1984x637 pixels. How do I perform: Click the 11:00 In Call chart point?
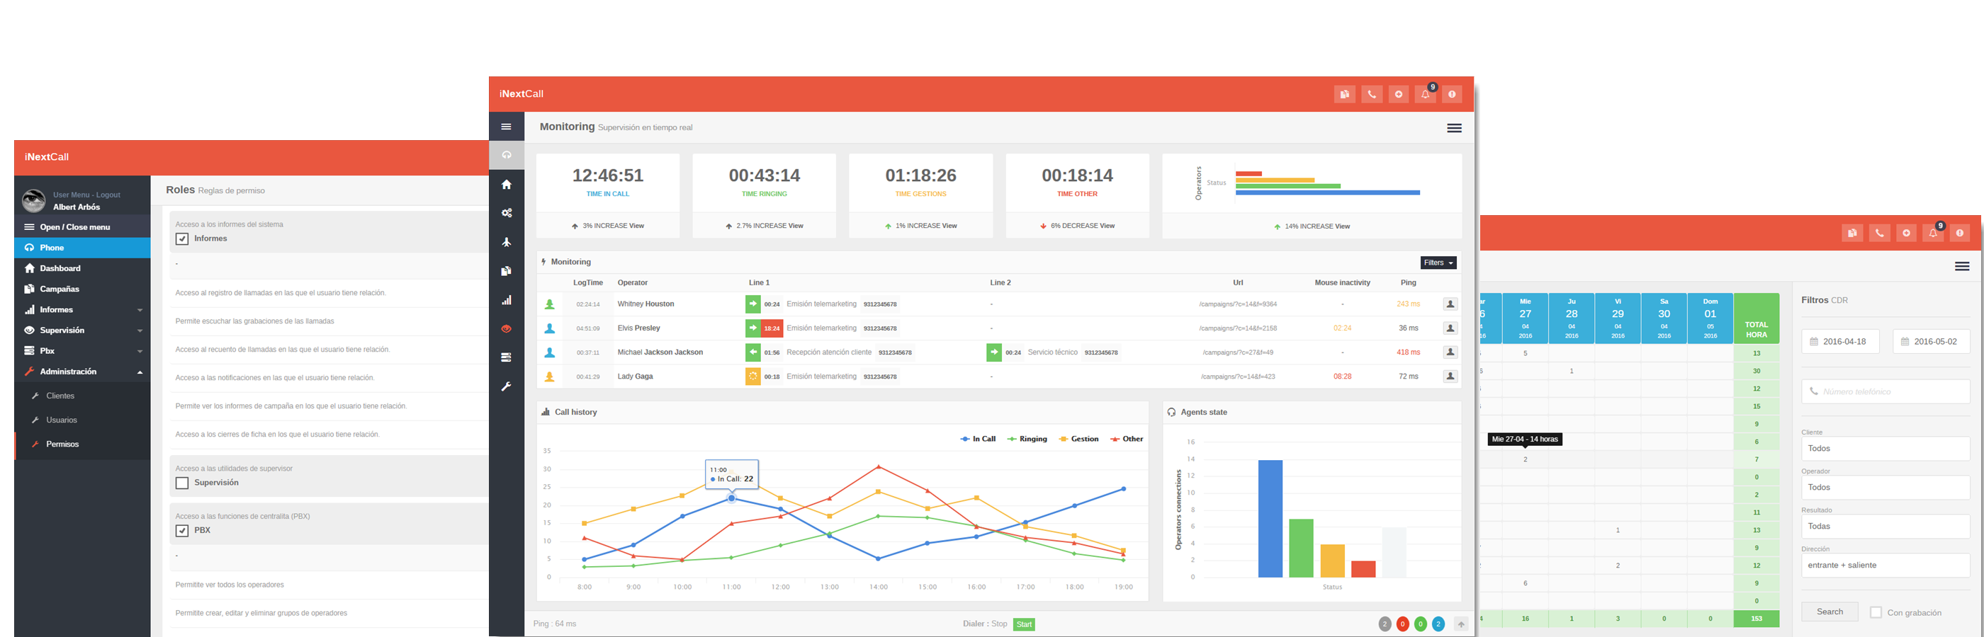tap(732, 498)
